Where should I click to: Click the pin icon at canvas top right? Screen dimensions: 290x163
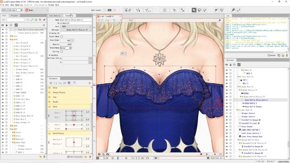(x=220, y=20)
